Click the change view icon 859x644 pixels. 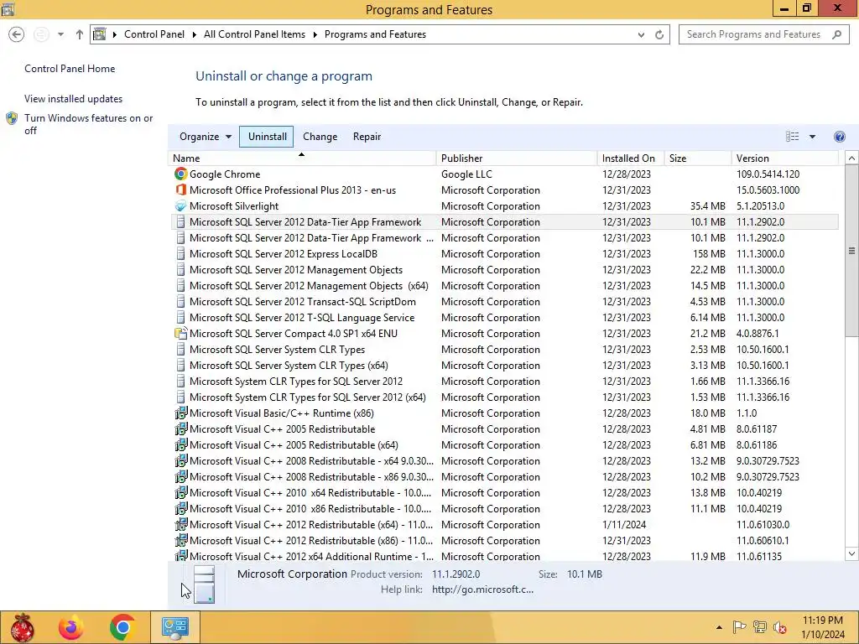pyautogui.click(x=792, y=137)
